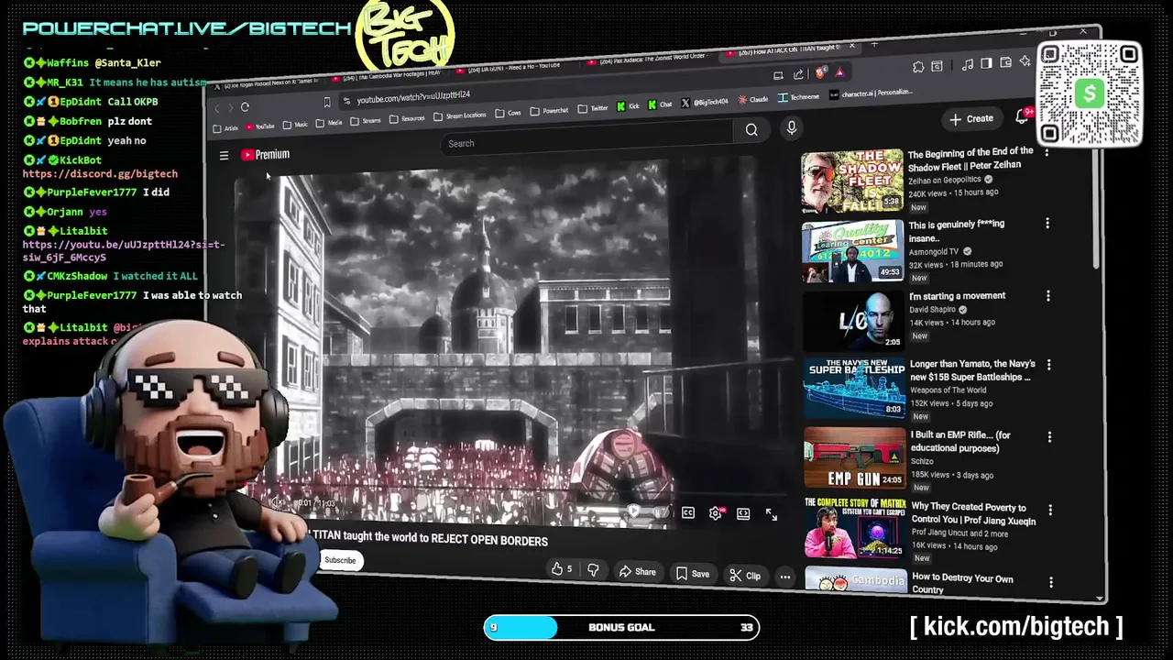Screen dimensions: 1173x660
Task: Open the Powerchat bookmark folder
Action: [x=549, y=110]
